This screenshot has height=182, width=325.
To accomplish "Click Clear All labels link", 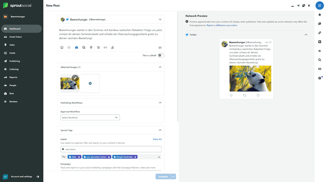I will coord(158,139).
